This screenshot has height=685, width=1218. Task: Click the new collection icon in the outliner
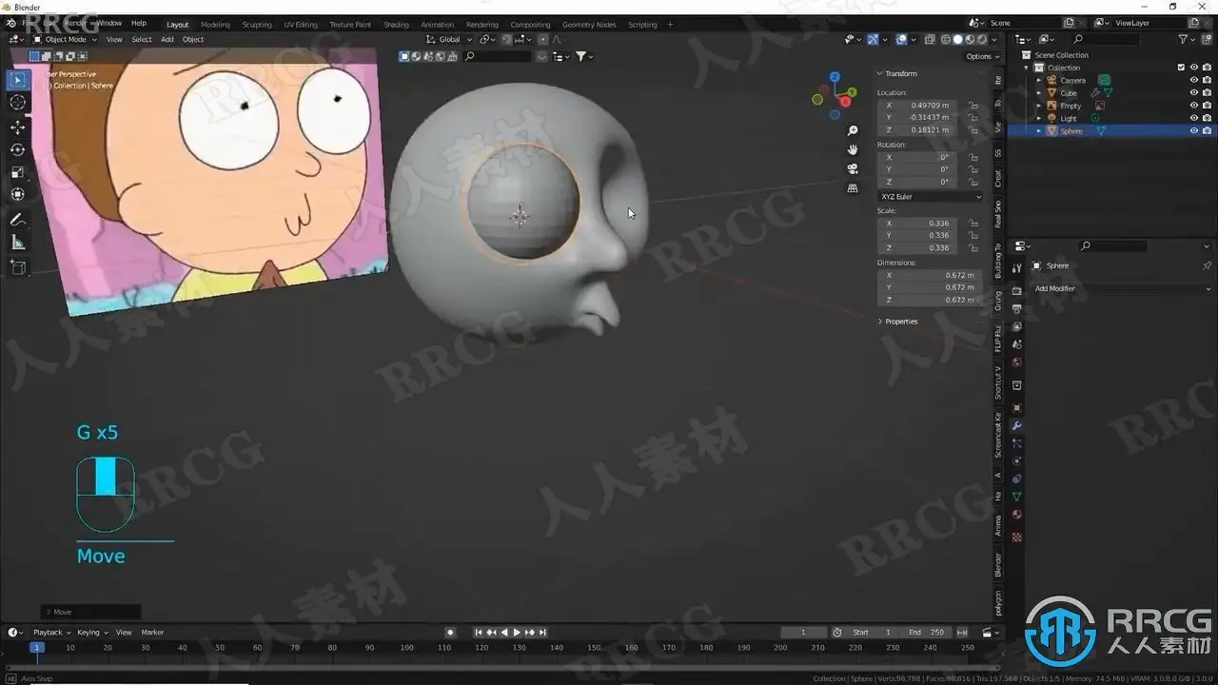tap(1207, 39)
